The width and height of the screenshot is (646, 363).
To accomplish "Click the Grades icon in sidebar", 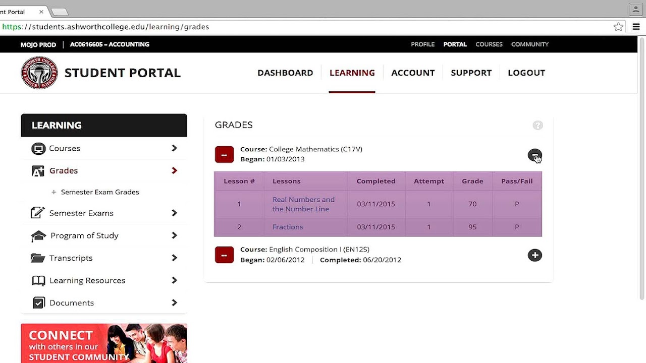I will (38, 170).
